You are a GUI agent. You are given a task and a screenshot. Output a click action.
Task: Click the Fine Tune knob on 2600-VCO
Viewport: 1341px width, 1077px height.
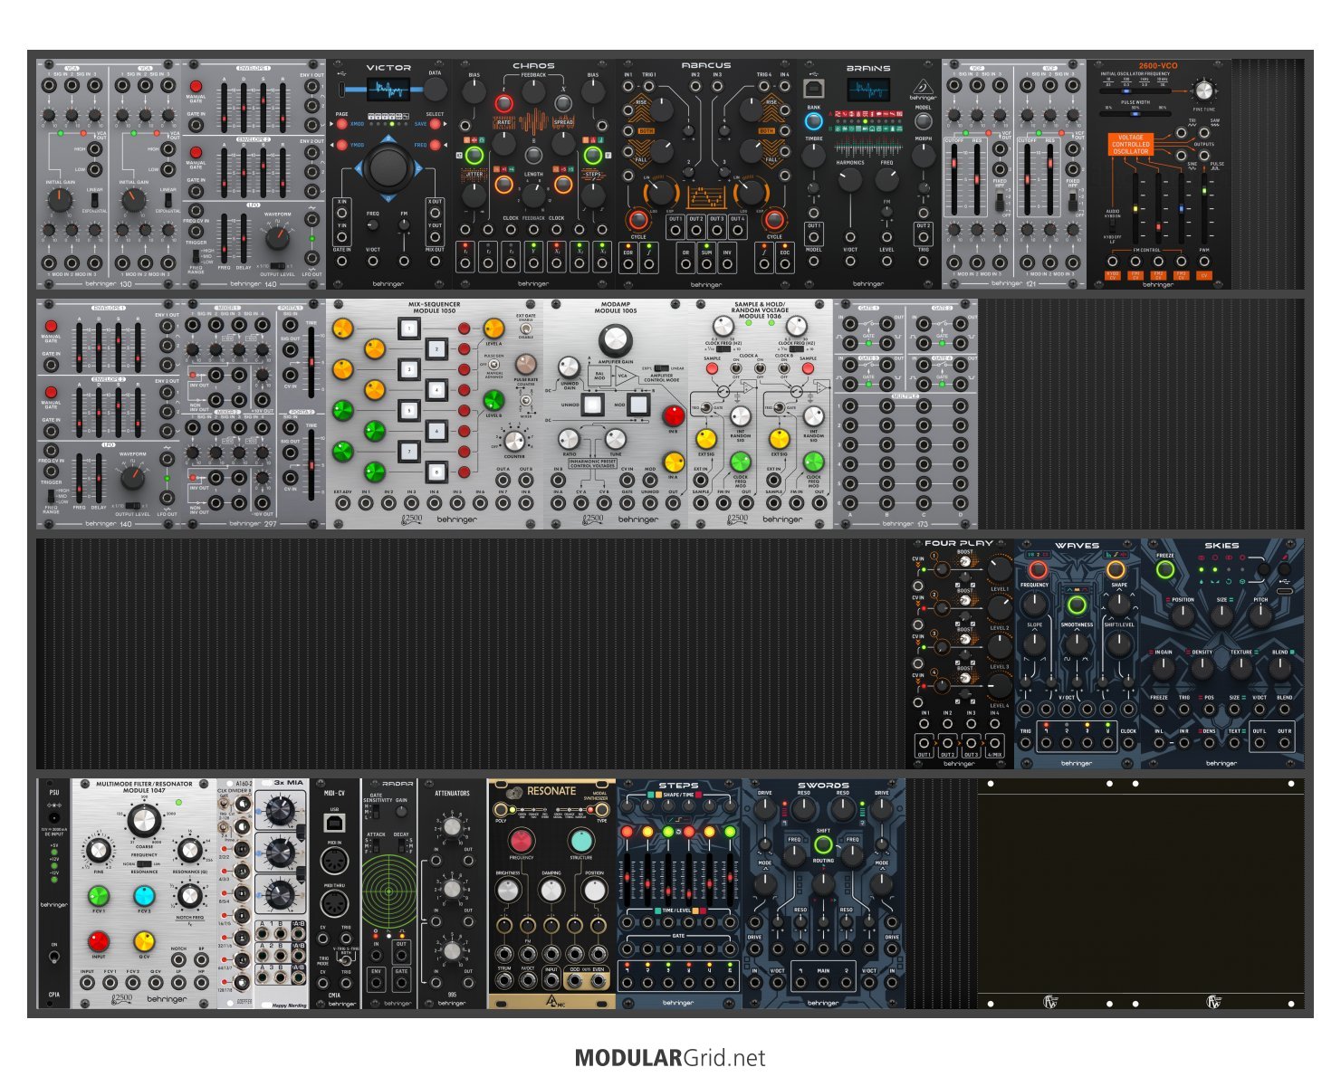click(x=1203, y=91)
